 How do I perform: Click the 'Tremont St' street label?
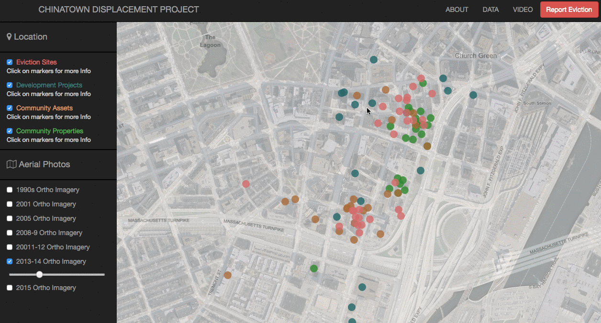(x=215, y=284)
